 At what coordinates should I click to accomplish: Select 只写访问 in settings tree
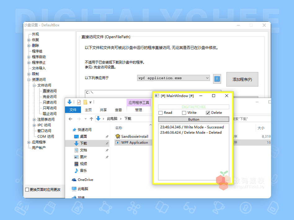tap(50, 108)
